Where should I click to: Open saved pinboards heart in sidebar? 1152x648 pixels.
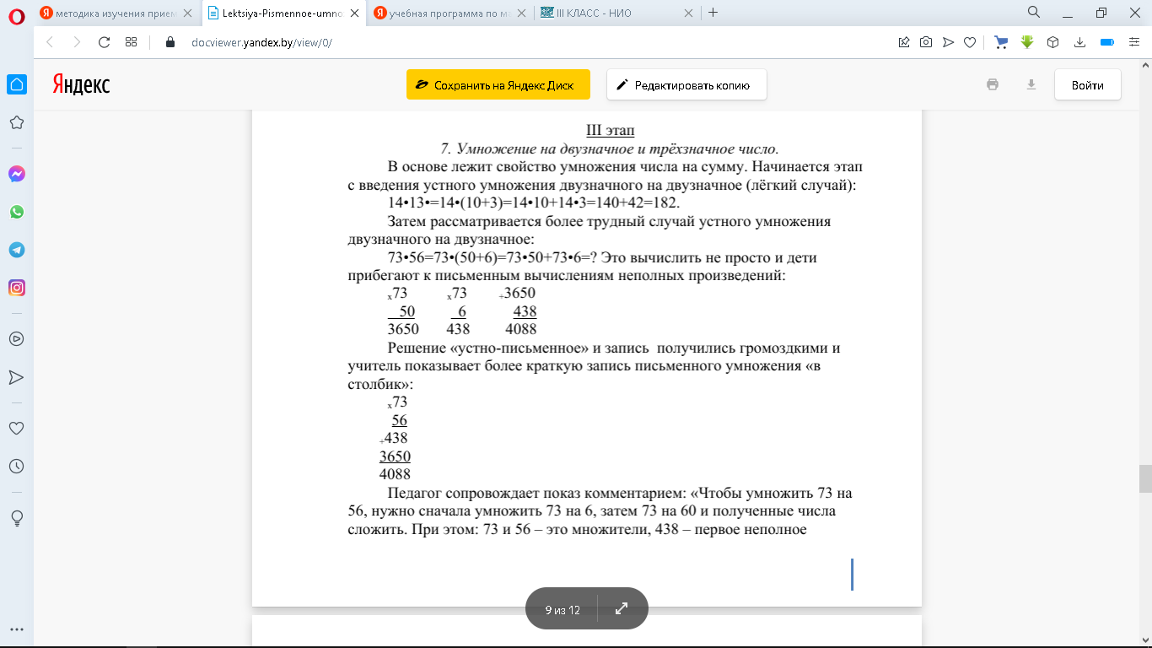point(16,428)
